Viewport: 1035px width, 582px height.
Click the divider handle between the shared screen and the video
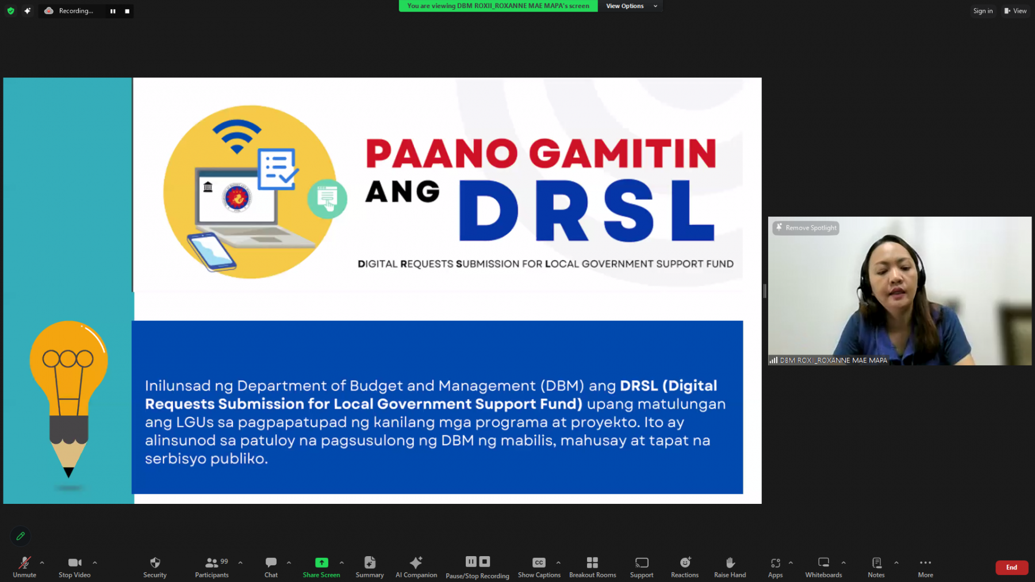pyautogui.click(x=765, y=291)
